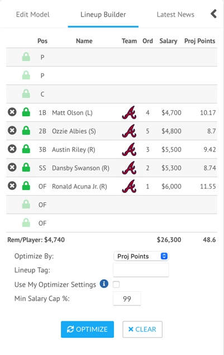Click the Braves logo on Matt Olson's row
The height and width of the screenshot is (355, 224).
[129, 112]
